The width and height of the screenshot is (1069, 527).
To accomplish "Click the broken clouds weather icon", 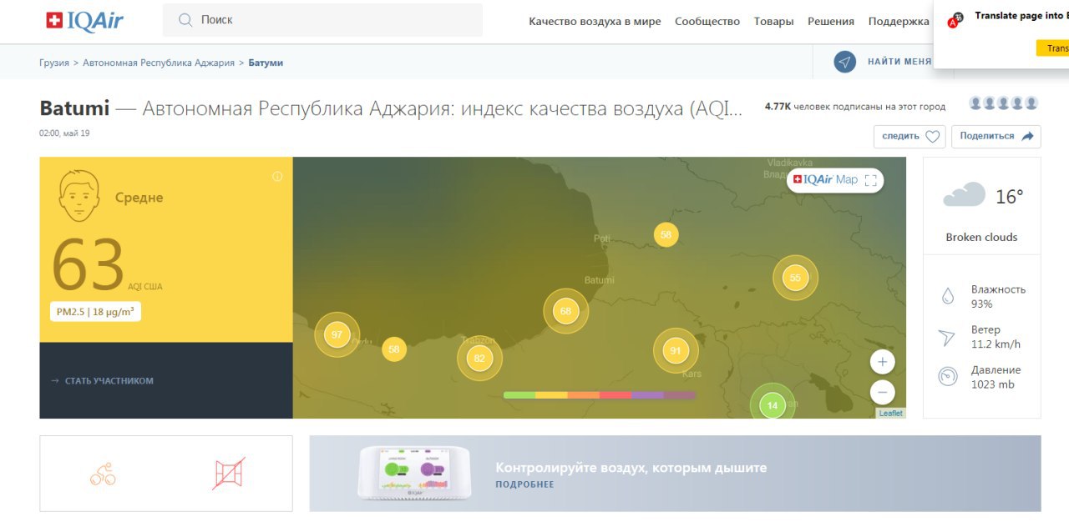I will (x=964, y=195).
